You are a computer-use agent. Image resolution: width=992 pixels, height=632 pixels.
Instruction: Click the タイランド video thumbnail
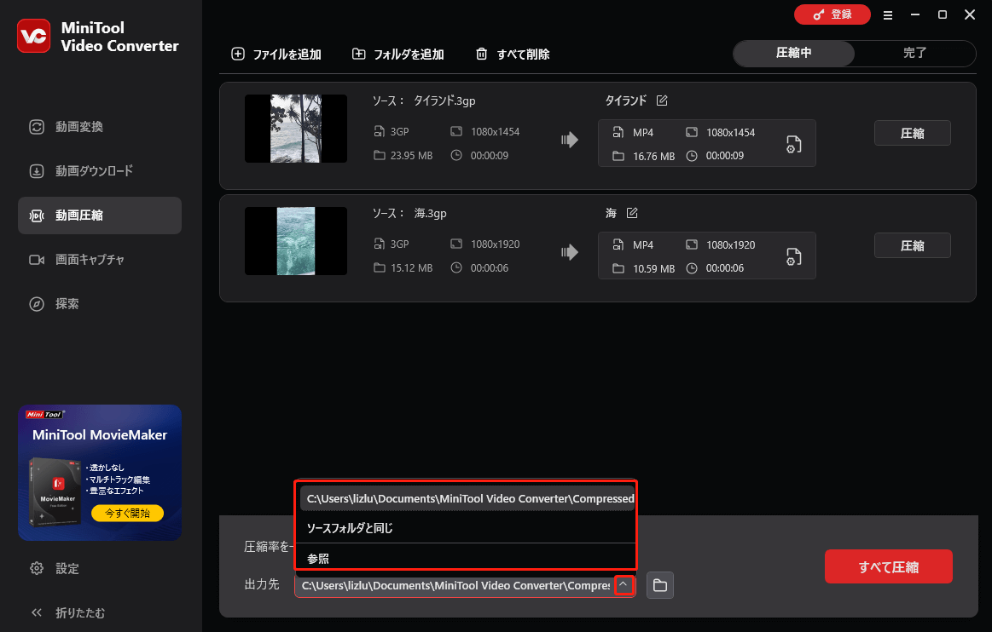[295, 129]
